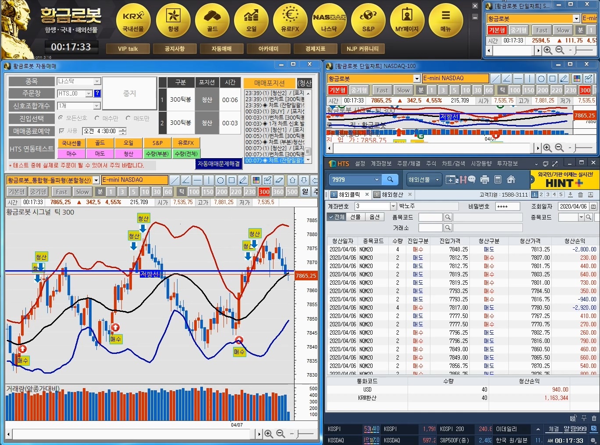Click the 자동매매 button in top bar
The image size is (600, 445).
(221, 49)
